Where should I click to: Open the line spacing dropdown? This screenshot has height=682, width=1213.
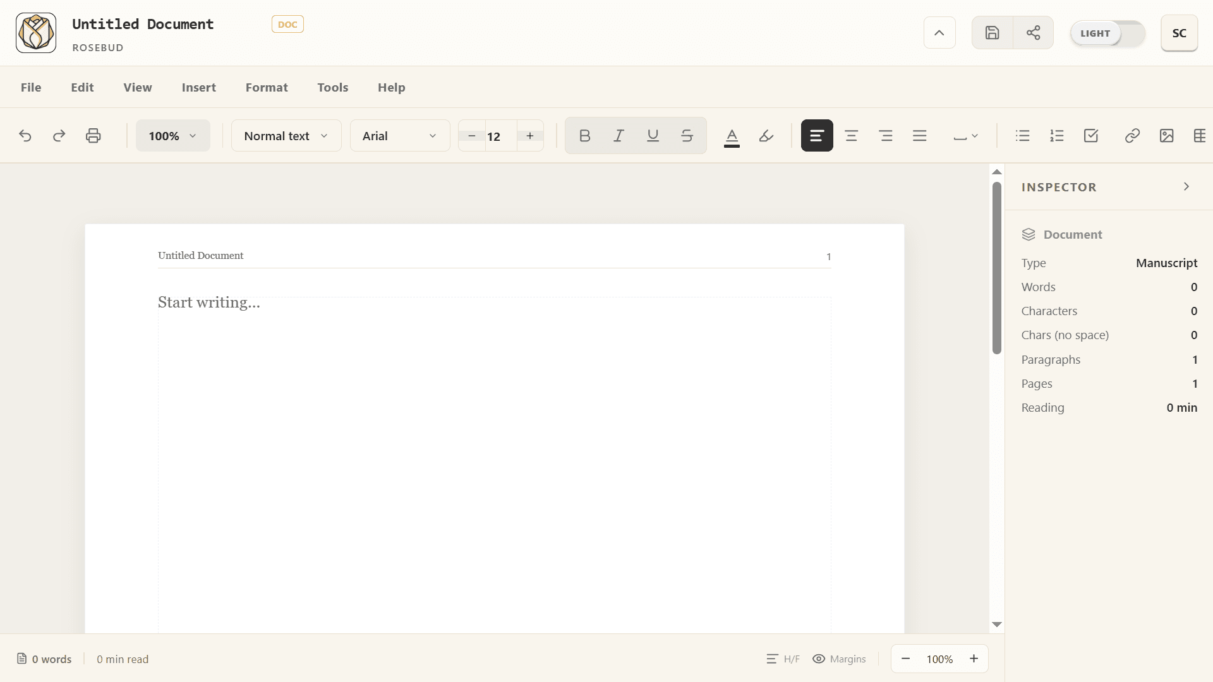click(965, 136)
